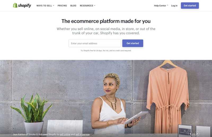
Task: Follow the sell in person link
Action: pos(82,134)
